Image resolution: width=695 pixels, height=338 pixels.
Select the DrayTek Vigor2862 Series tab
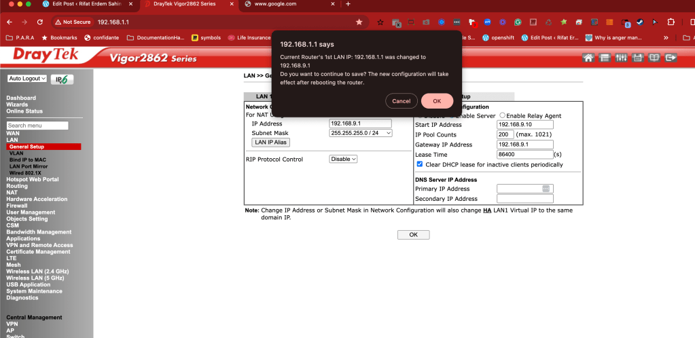click(186, 4)
